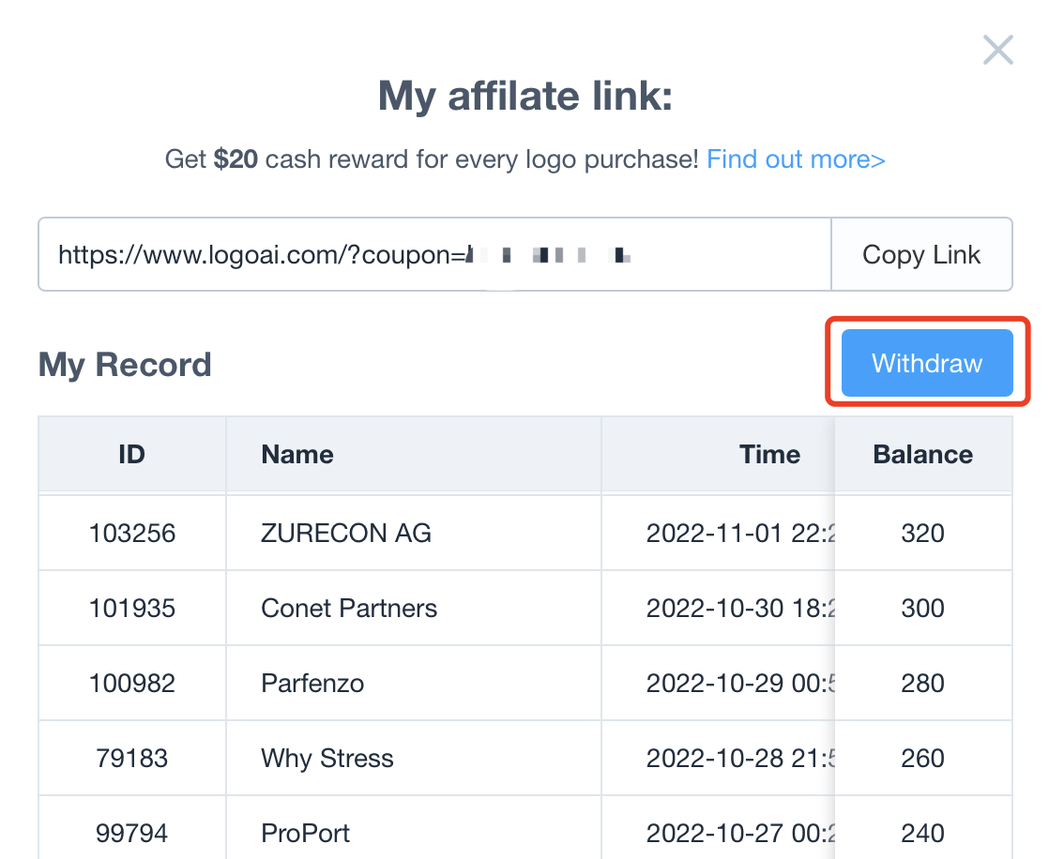Click the Withdraw button
The image size is (1049, 859).
927,364
